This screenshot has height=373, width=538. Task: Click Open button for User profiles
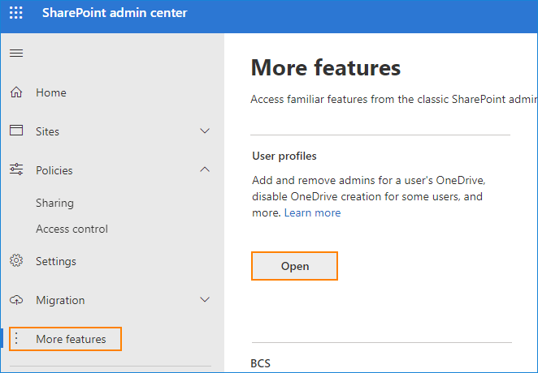294,266
